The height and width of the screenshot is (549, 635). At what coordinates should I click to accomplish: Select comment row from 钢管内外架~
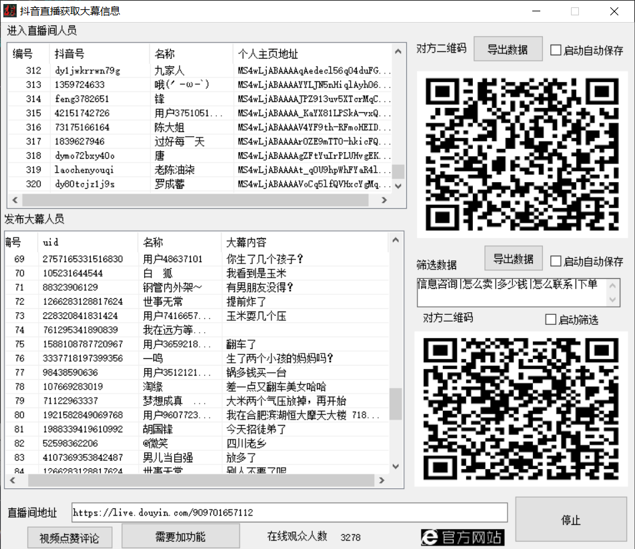197,287
